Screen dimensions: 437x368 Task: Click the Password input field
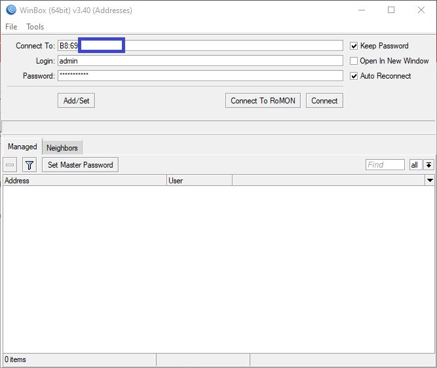pos(200,76)
